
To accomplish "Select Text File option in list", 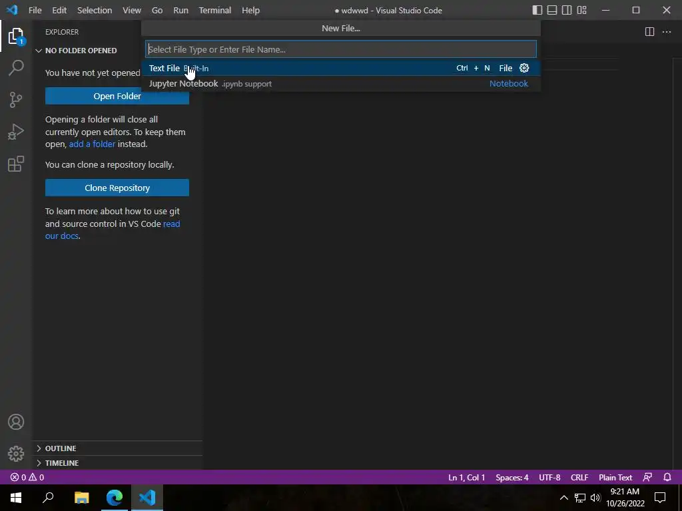I will pos(341,68).
